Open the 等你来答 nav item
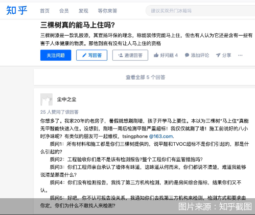The height and width of the screenshot is (215, 255). click(x=107, y=11)
